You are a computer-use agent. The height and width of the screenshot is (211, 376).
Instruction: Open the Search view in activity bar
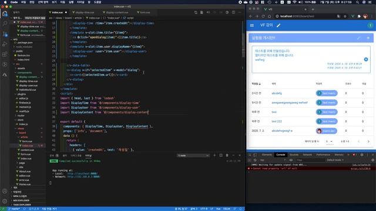(x=5, y=23)
